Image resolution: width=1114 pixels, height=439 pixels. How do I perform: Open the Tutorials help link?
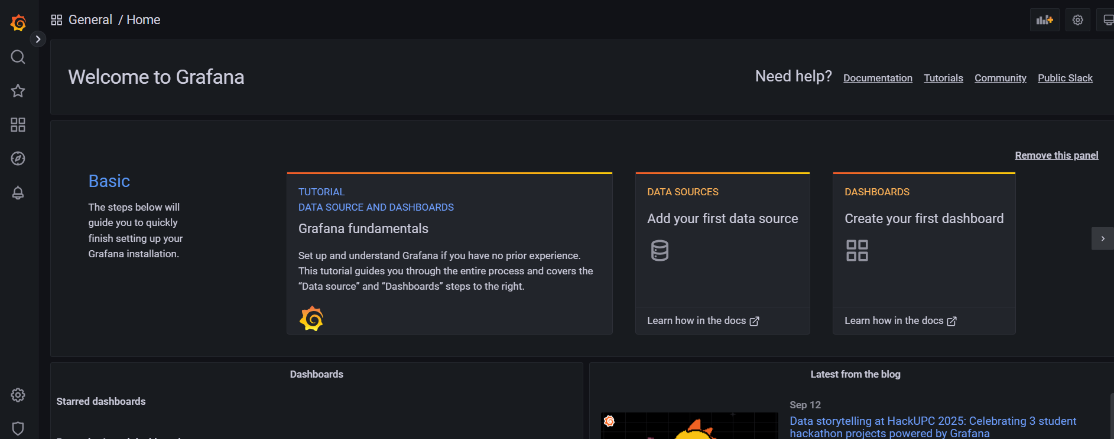point(943,78)
